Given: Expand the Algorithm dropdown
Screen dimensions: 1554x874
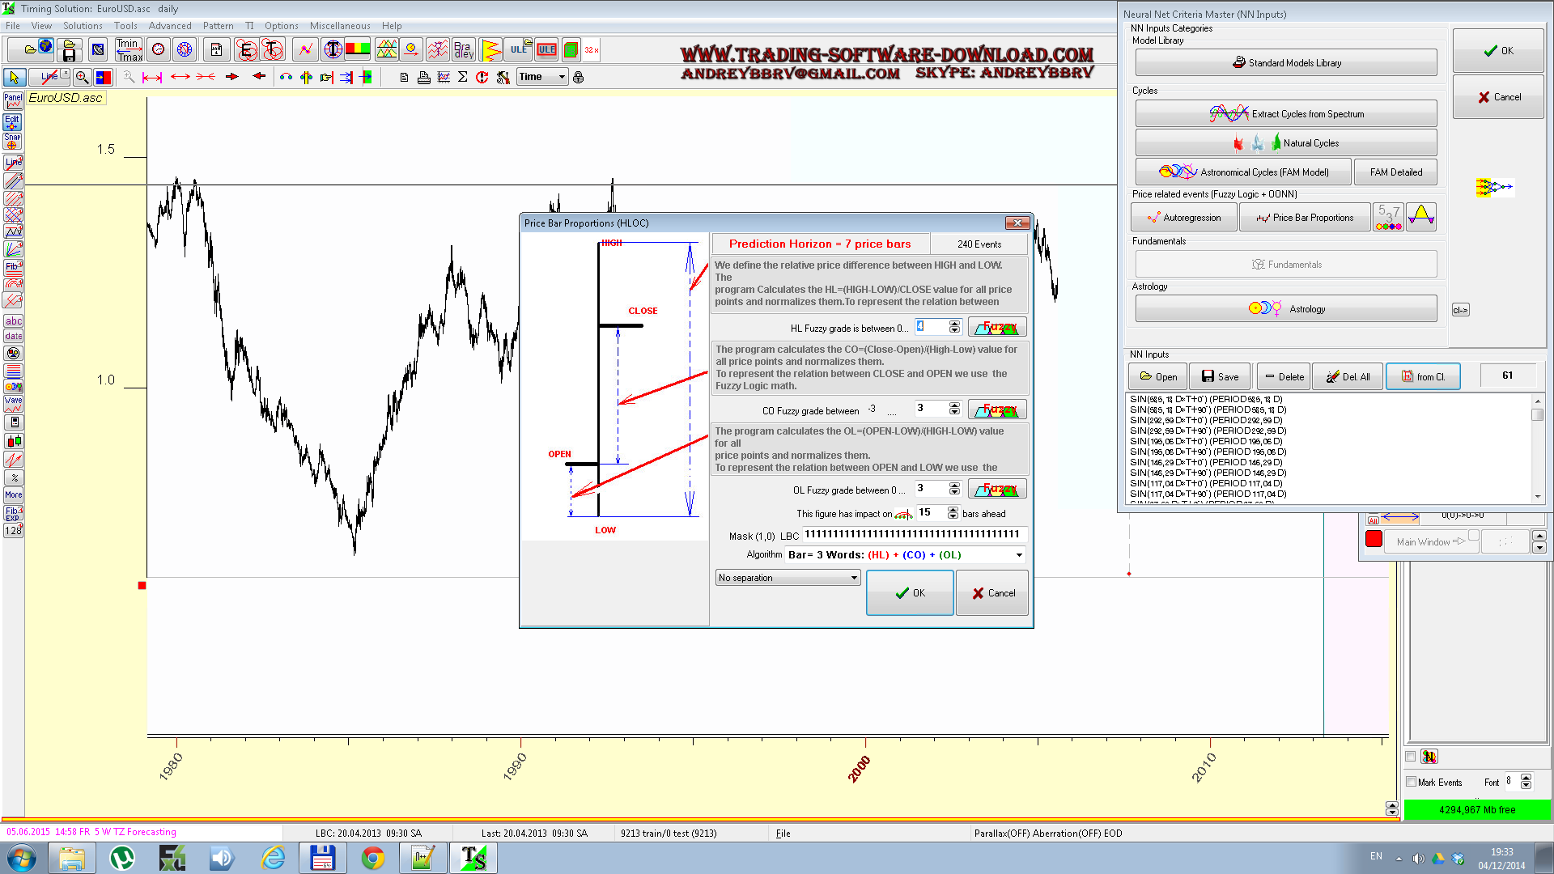Looking at the screenshot, I should [x=1019, y=555].
